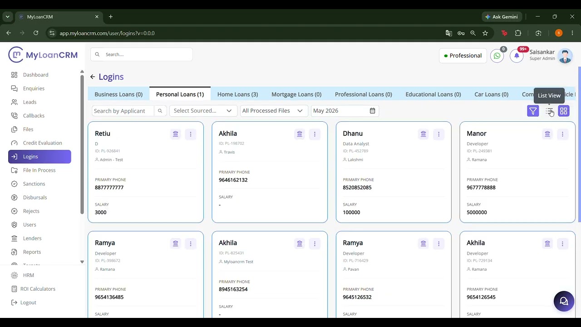This screenshot has height=327, width=581.
Task: Open File In Process page
Action: point(39,170)
